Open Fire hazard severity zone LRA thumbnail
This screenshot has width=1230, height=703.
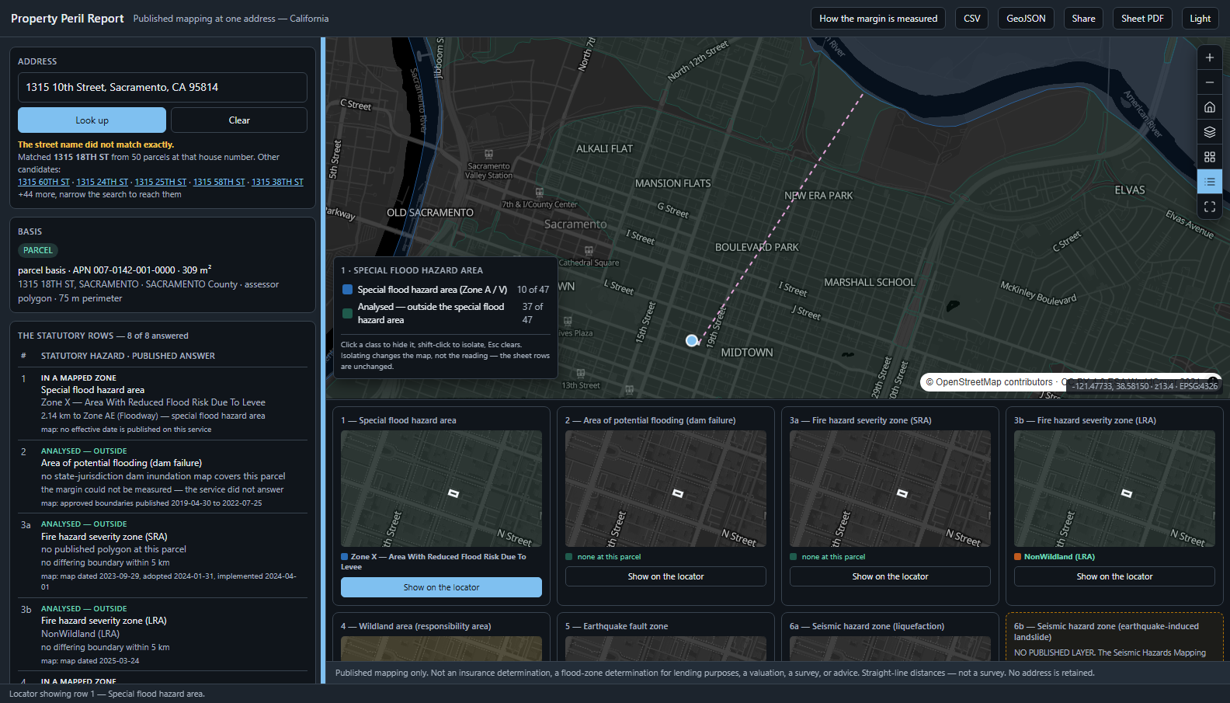(x=1114, y=489)
